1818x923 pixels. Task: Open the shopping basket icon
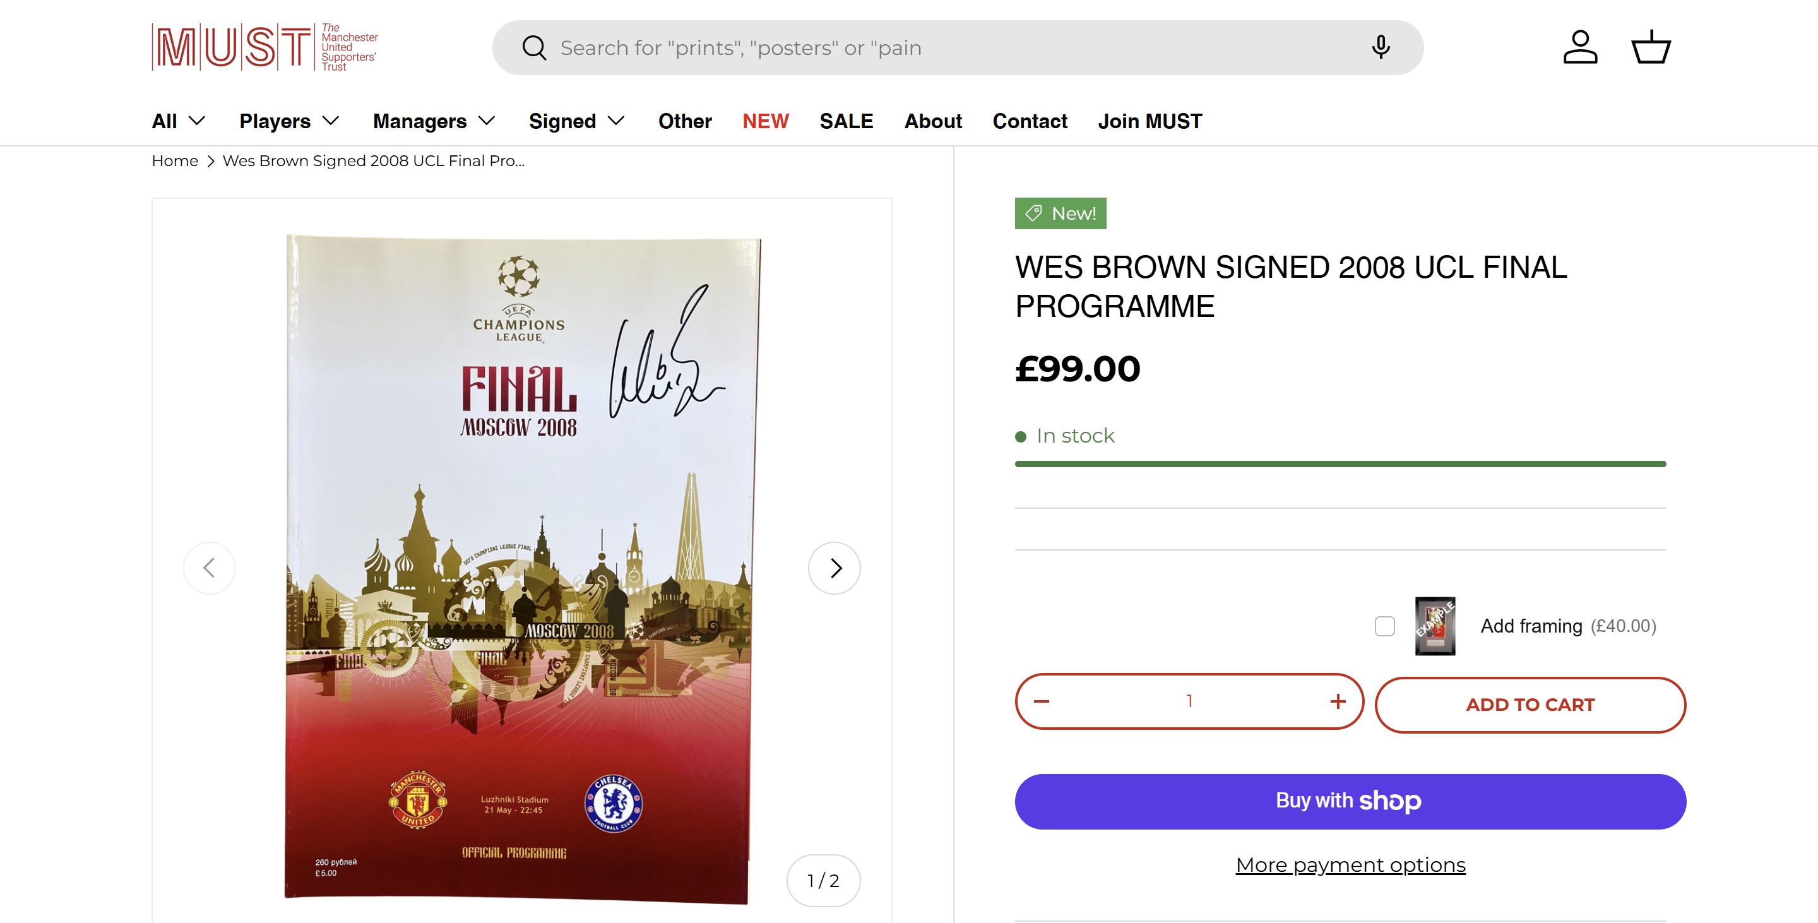[x=1650, y=47]
